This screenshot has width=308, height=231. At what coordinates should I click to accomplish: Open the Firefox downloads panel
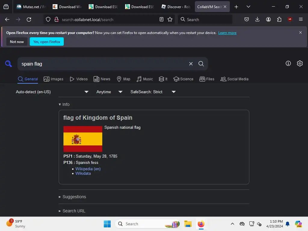click(x=257, y=20)
